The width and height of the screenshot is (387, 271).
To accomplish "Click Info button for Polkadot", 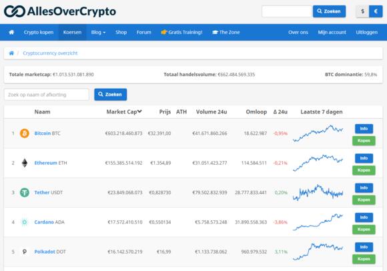I will click(x=364, y=247).
